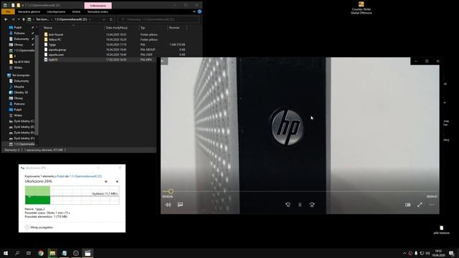Viewport: 459px width, 258px height.
Task: Open Google Chrome from the taskbar
Action: click(x=41, y=253)
